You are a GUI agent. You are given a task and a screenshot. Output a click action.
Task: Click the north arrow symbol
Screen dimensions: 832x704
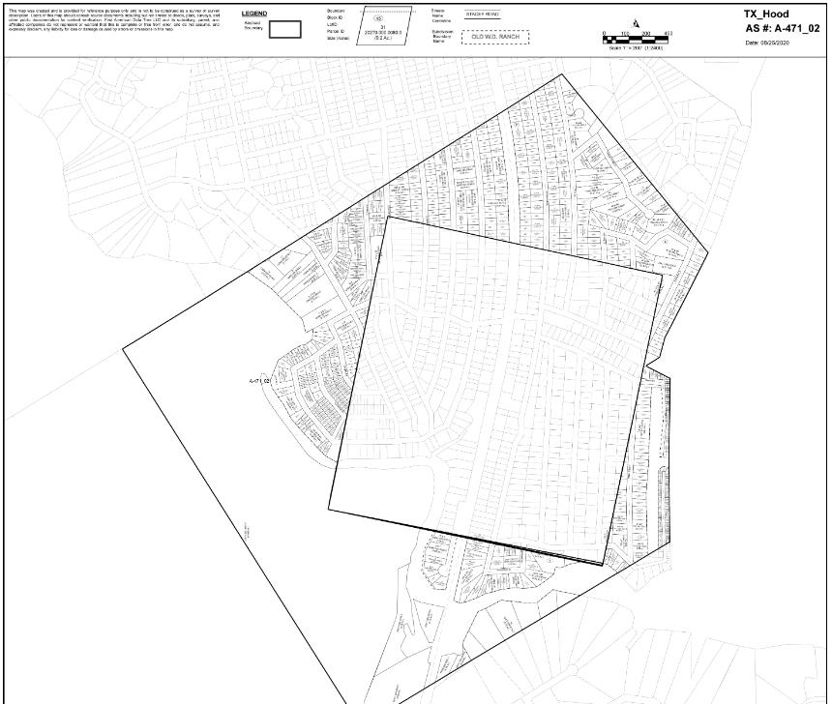637,23
